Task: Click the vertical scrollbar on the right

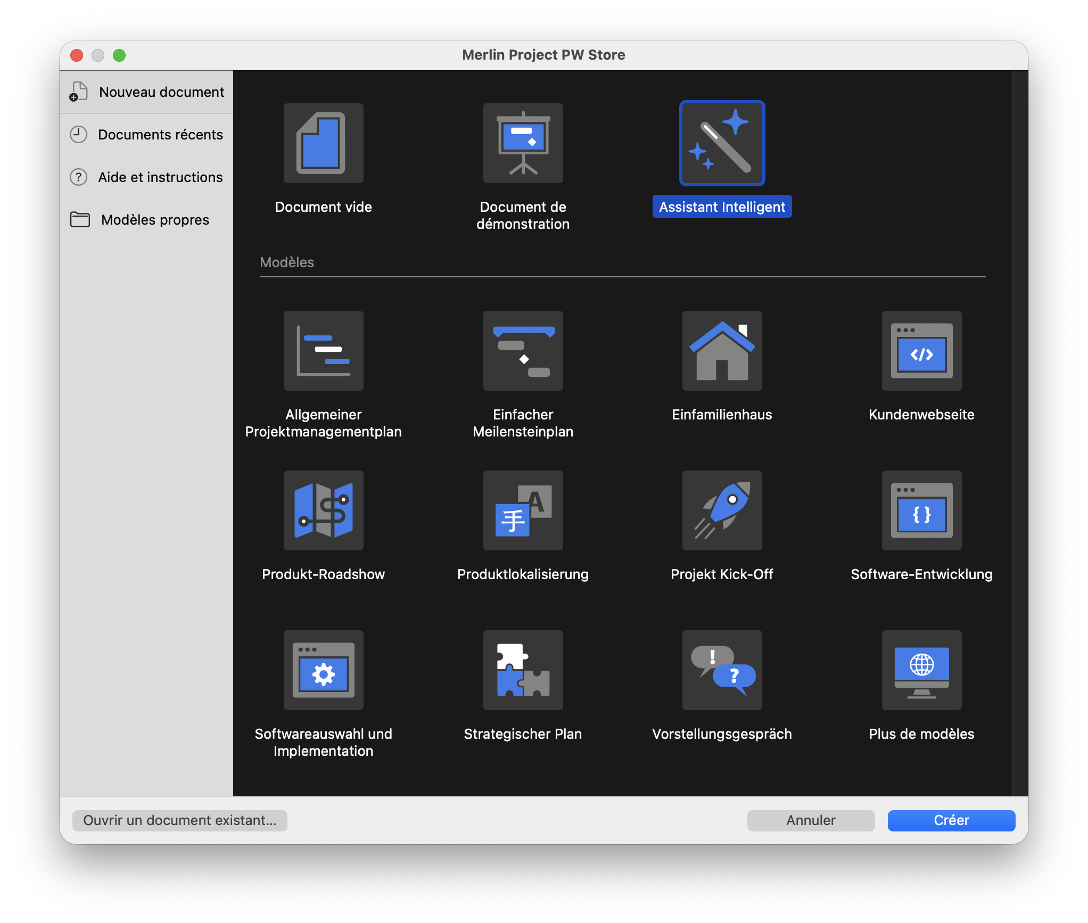Action: tap(1020, 433)
